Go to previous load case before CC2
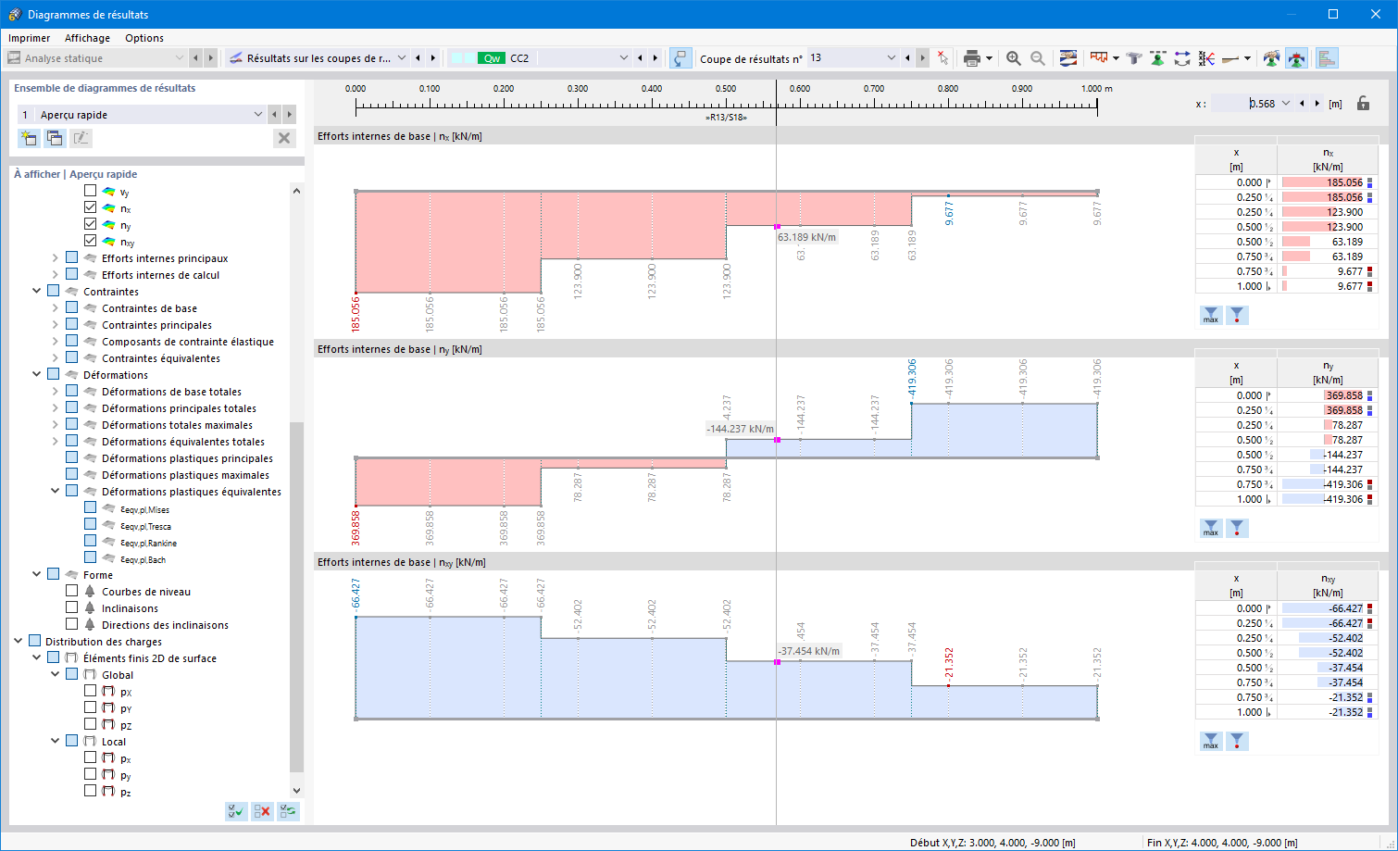Screen dimensions: 1398x851 click(x=639, y=58)
